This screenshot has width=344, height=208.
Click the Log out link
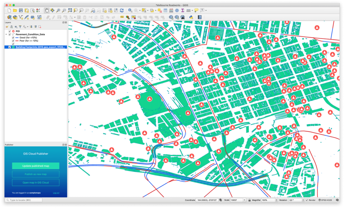(56, 193)
